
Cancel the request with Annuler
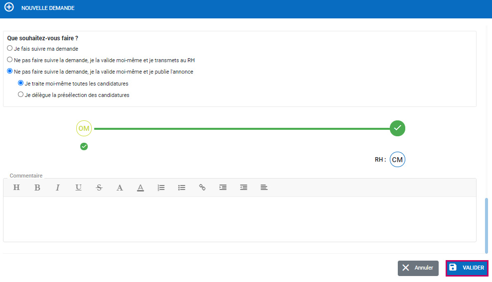tap(418, 268)
